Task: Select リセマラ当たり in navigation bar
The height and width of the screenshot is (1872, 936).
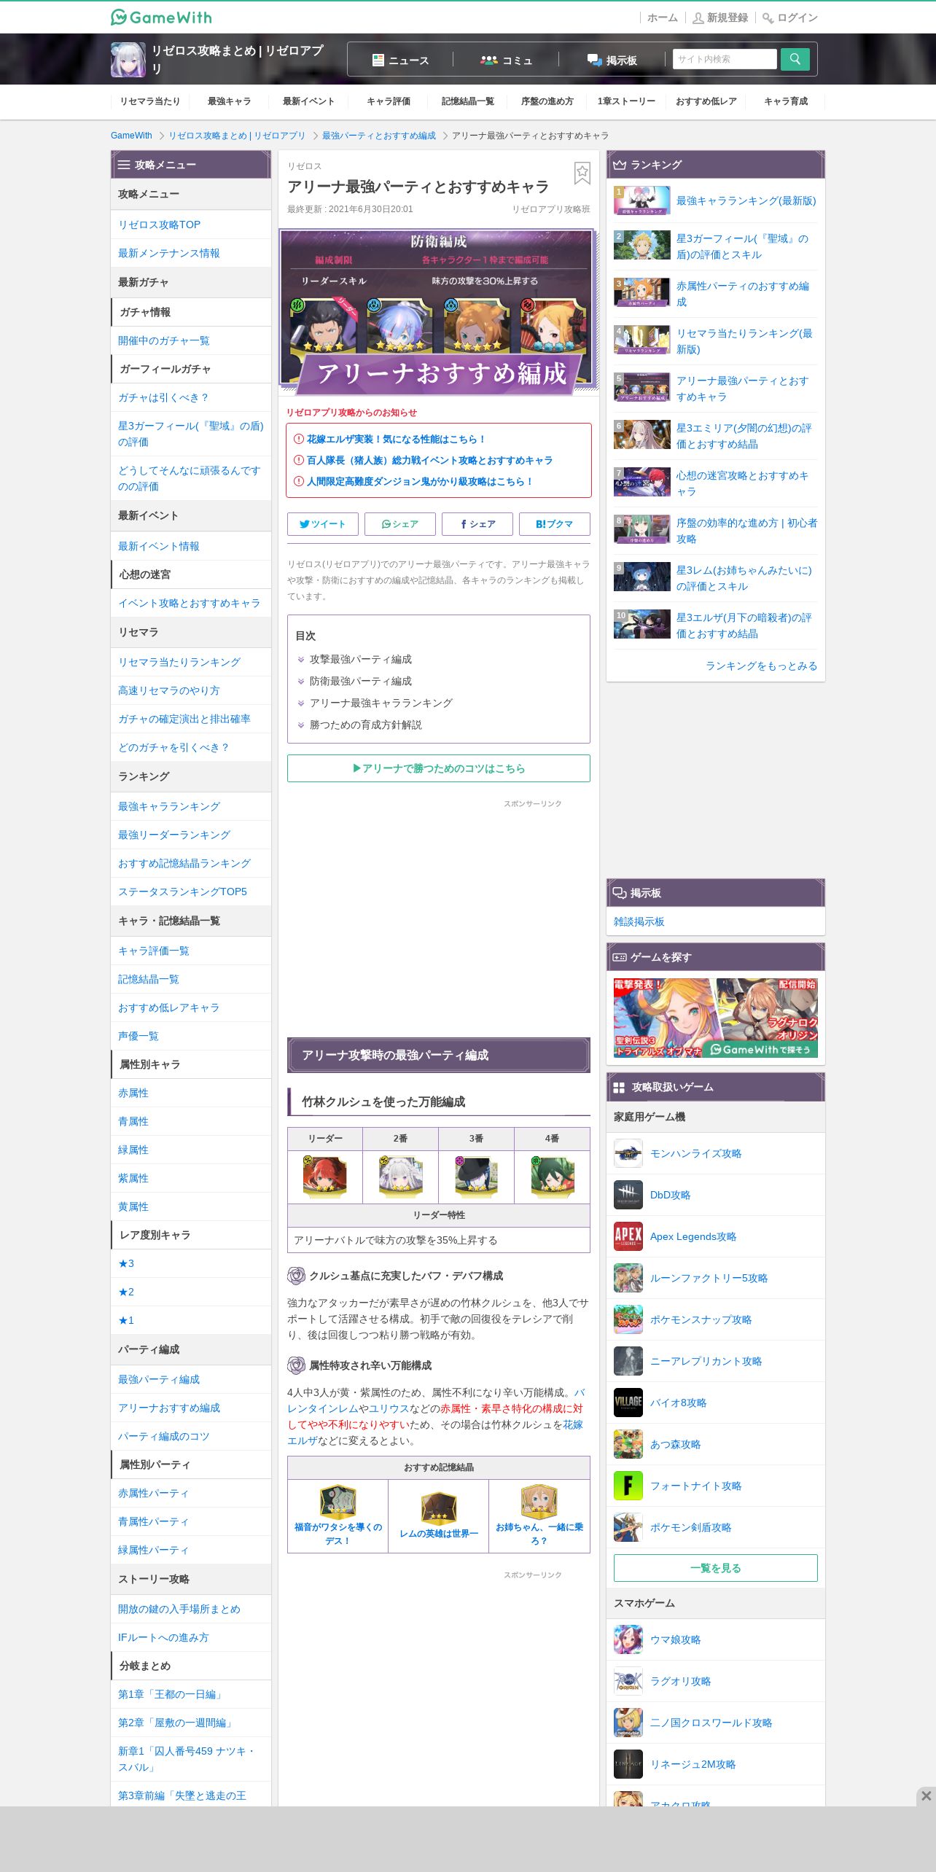Action: pyautogui.click(x=149, y=101)
